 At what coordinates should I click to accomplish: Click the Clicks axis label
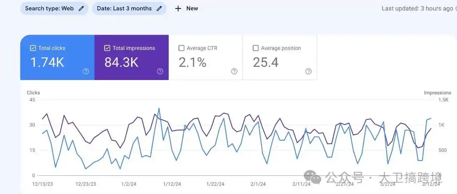33,93
